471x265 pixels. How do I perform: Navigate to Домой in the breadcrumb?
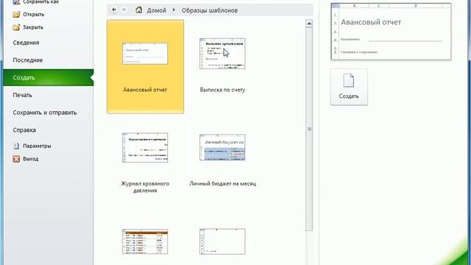157,10
